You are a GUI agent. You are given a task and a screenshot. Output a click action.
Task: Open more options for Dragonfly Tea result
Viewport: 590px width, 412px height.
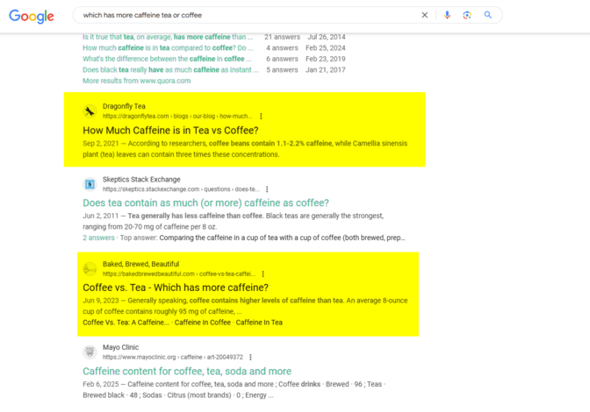261,116
